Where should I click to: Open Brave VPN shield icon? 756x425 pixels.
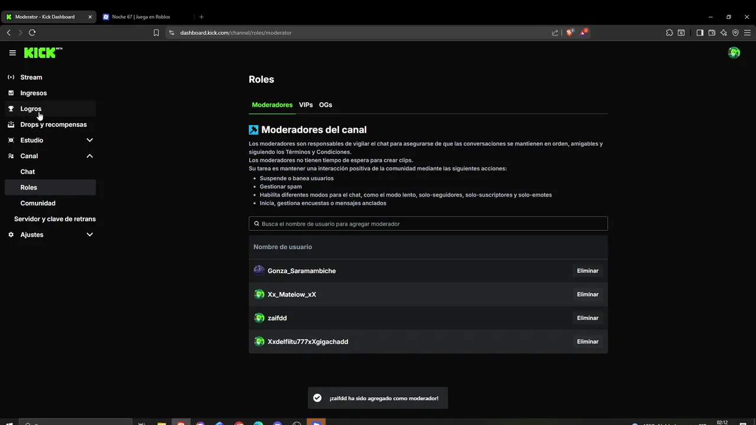[x=735, y=32]
